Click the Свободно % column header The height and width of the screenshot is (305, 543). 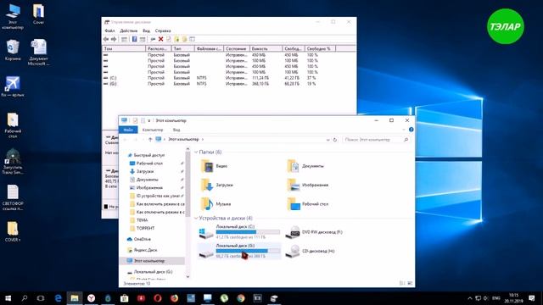point(320,49)
